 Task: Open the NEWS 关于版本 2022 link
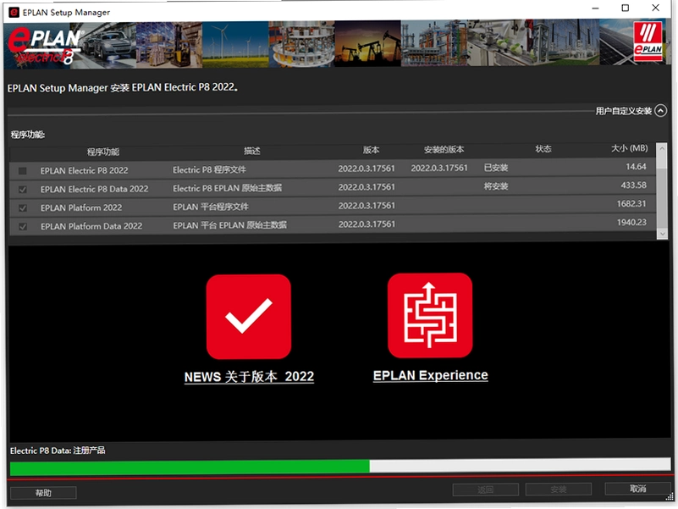249,377
